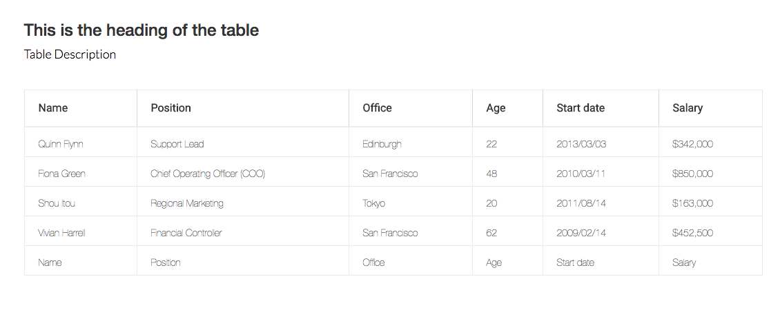
Task: Click the 2011/08/14 start date cell
Action: coord(601,203)
